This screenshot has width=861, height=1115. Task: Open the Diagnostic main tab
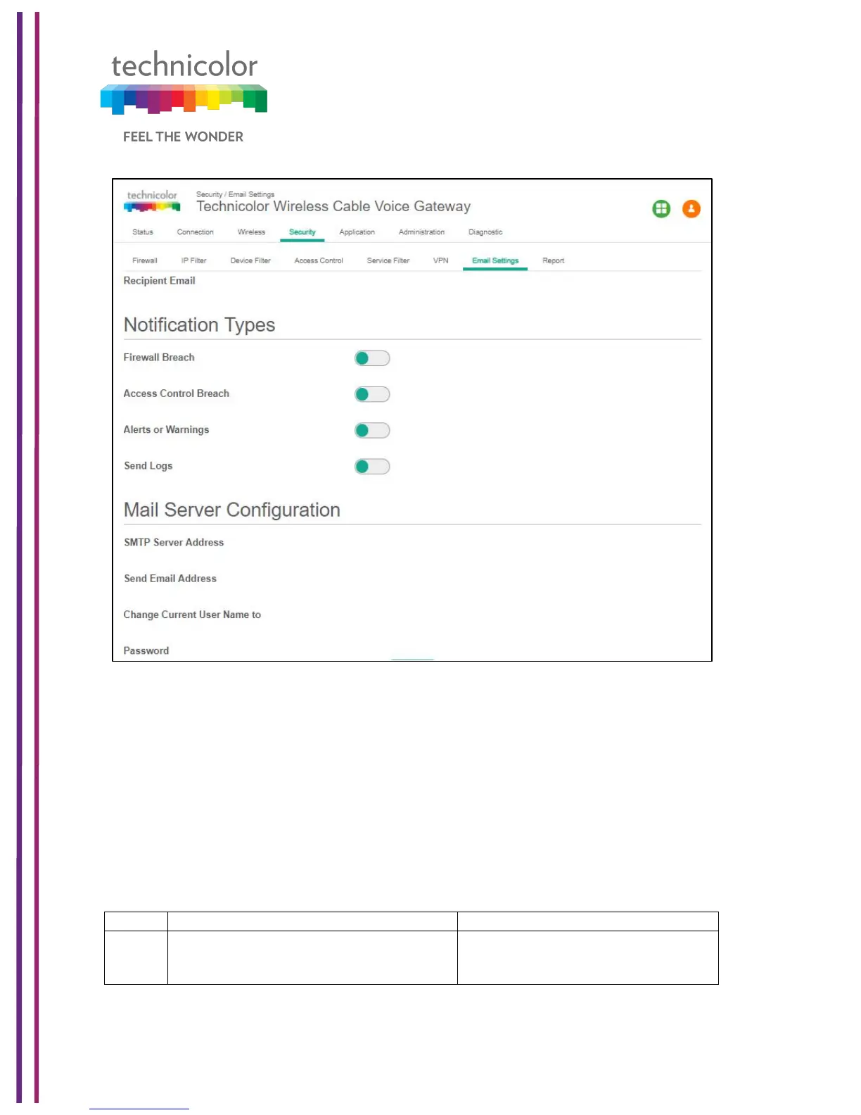pos(485,232)
